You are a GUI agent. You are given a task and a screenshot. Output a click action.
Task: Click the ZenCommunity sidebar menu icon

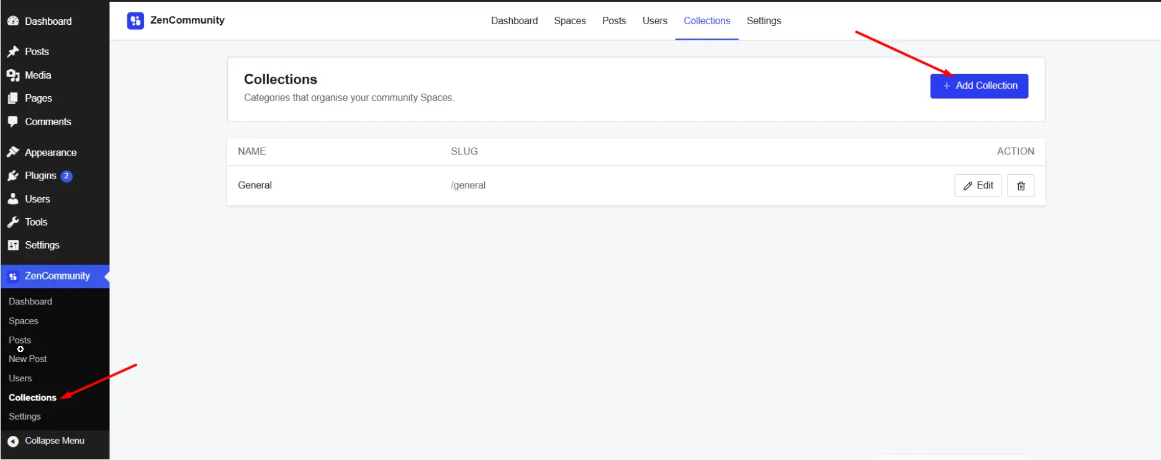[13, 276]
